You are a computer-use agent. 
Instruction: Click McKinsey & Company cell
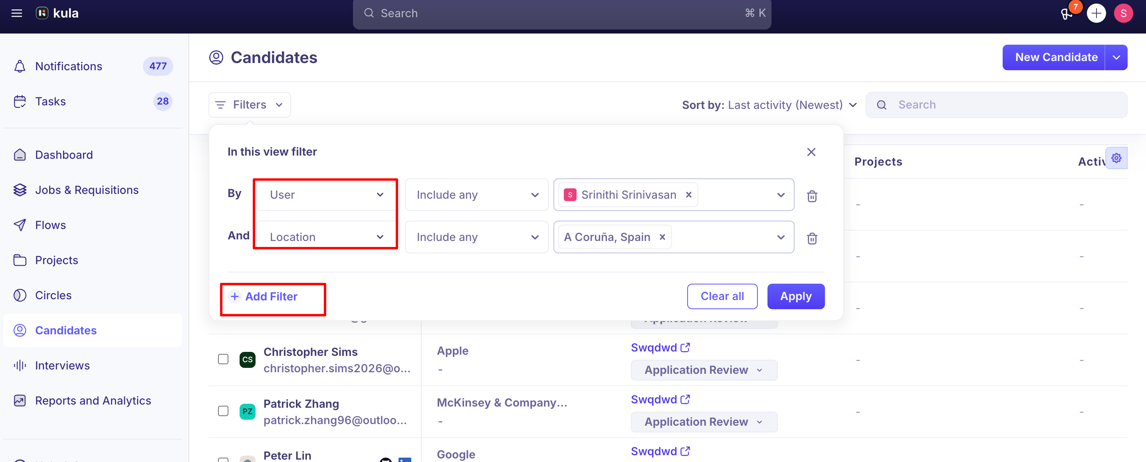coord(502,403)
